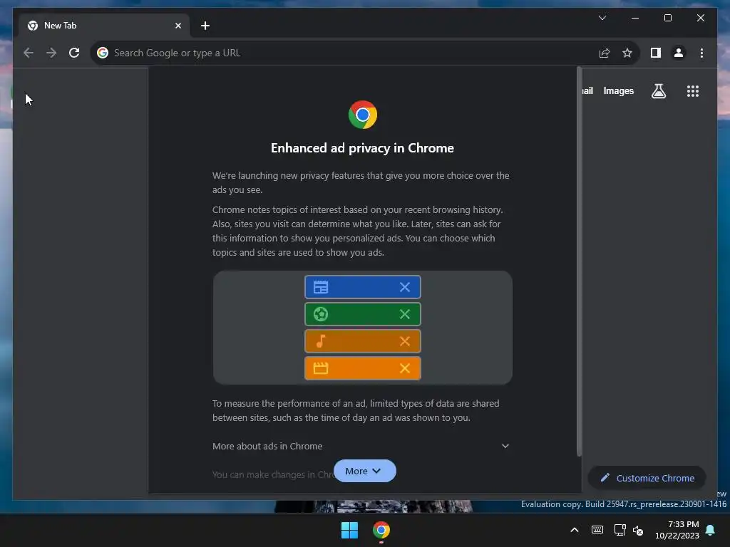The width and height of the screenshot is (730, 547).
Task: Dismiss green soccer topic X
Action: coord(405,314)
